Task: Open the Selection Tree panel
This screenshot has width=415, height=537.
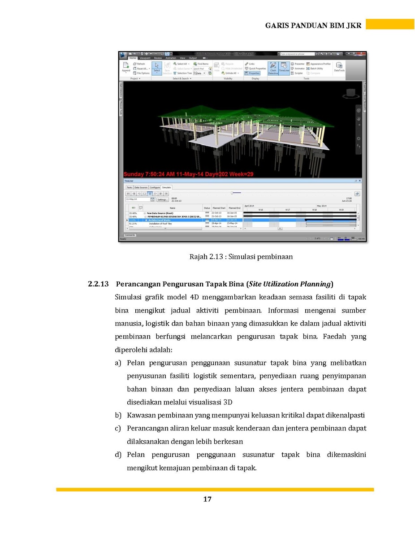Action: point(182,73)
